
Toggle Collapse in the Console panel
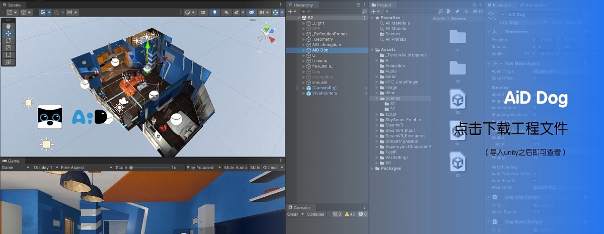tap(316, 214)
